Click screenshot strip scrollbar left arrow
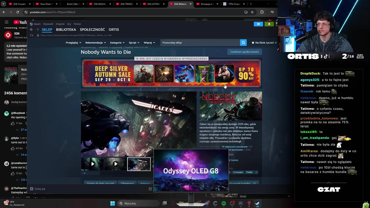This screenshot has height=208, width=370. click(x=84, y=173)
